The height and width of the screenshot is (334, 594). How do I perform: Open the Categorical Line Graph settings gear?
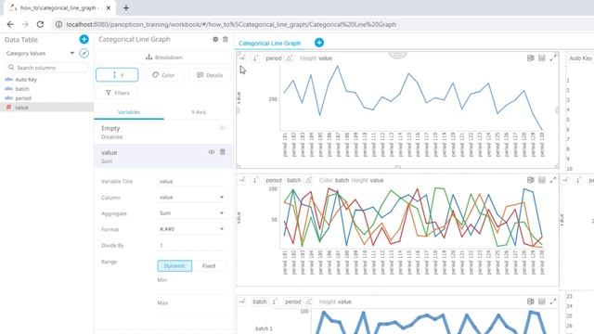215,39
